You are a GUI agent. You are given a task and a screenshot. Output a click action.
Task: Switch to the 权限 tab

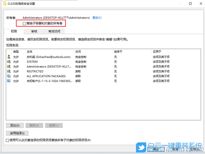tap(14, 31)
